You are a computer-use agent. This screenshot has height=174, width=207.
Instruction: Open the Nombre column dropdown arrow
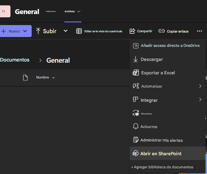(53, 78)
